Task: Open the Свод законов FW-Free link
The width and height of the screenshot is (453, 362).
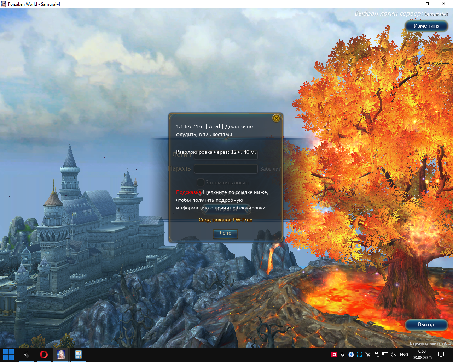Action: [226, 220]
